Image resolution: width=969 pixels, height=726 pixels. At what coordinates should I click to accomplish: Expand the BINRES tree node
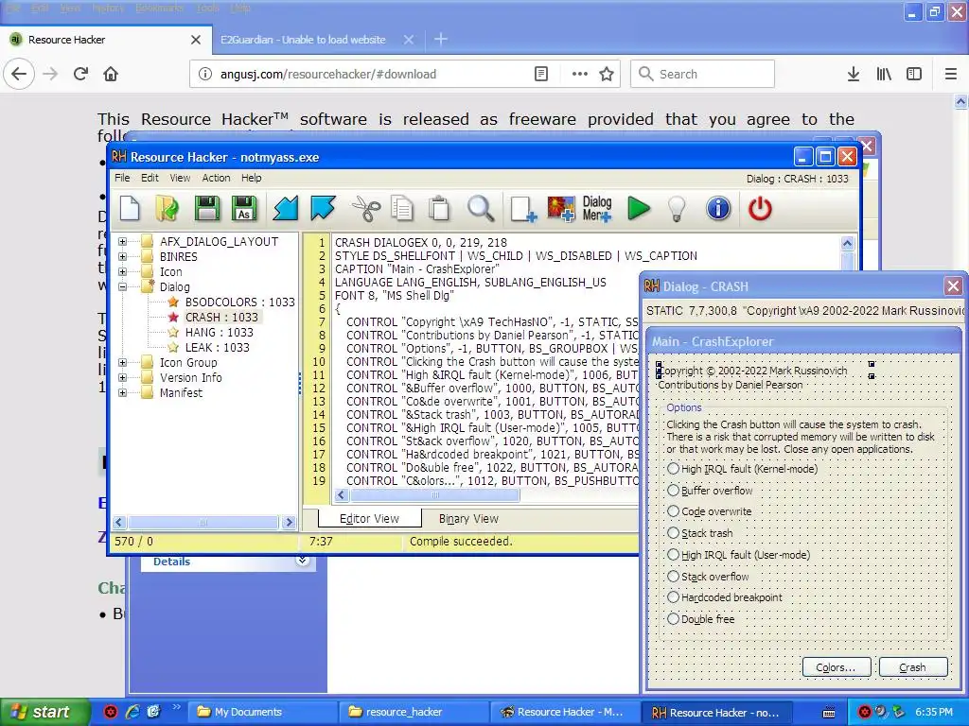(122, 256)
